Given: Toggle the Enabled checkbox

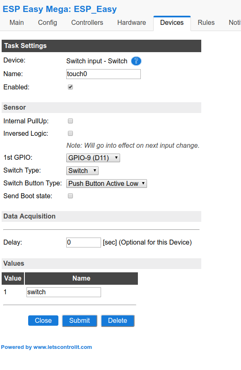Looking at the screenshot, I should pyautogui.click(x=70, y=87).
